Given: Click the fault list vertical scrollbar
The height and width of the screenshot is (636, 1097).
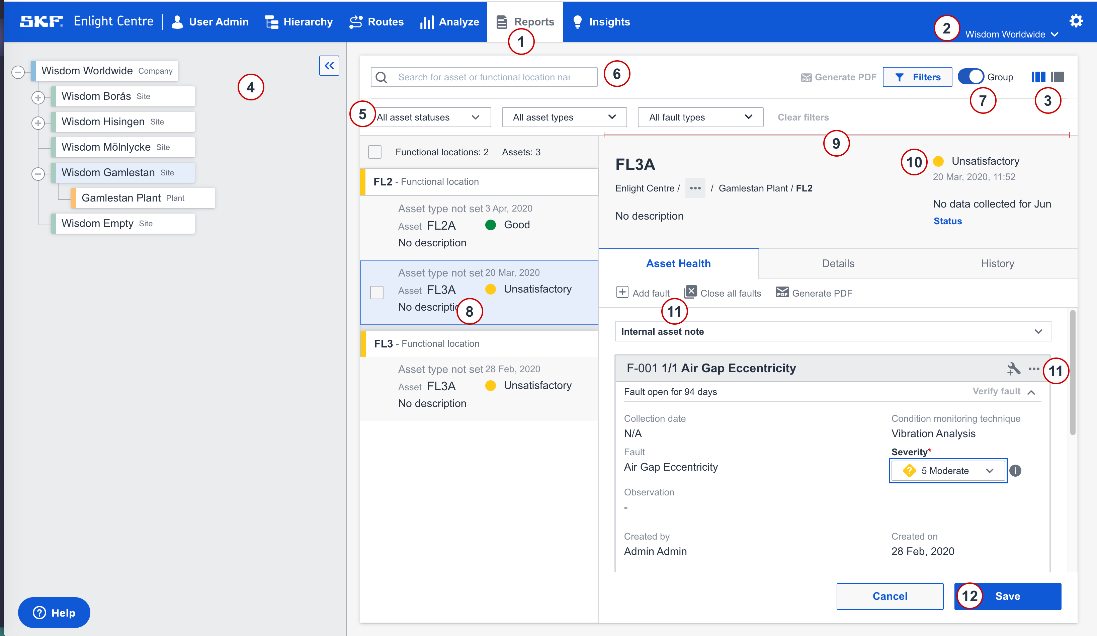Looking at the screenshot, I should (1073, 372).
